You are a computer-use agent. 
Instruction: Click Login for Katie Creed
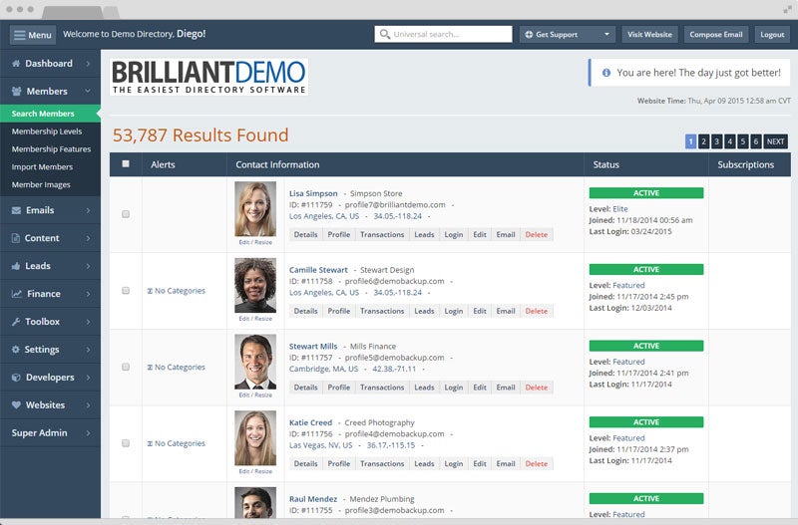click(454, 463)
